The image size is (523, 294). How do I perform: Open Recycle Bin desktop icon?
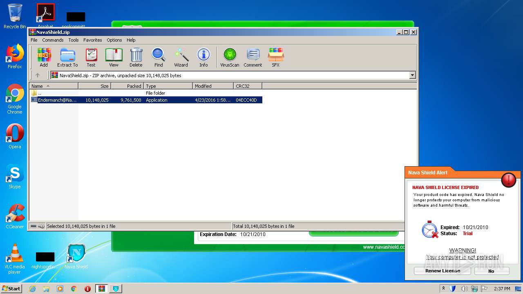point(15,16)
